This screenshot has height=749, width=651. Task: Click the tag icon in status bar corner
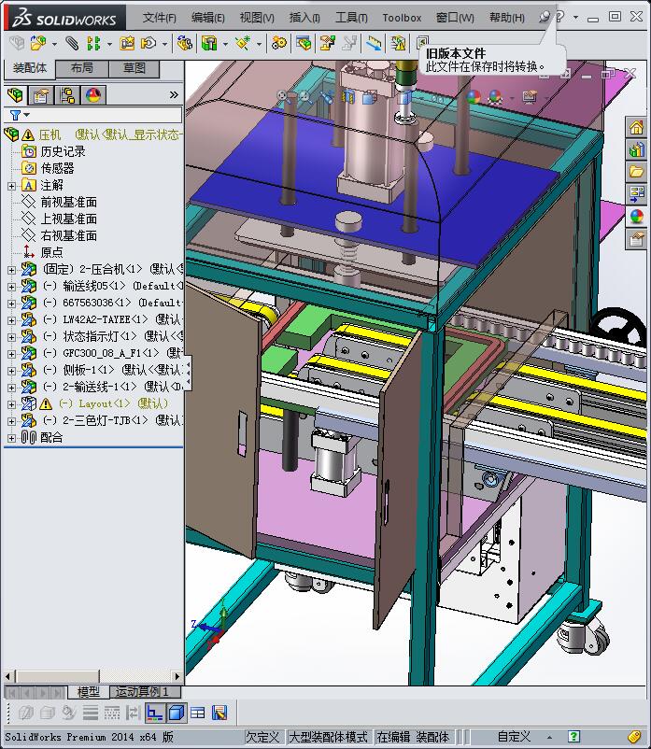click(x=633, y=736)
